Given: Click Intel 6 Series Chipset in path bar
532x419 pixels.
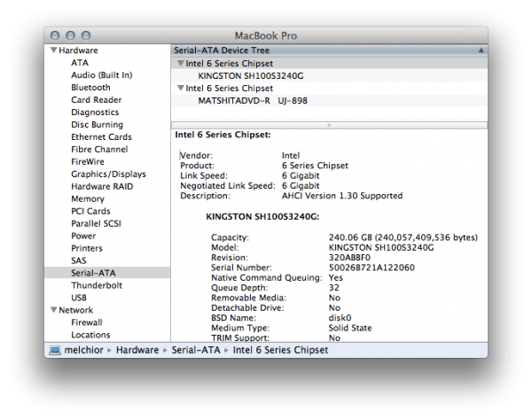Looking at the screenshot, I should (x=280, y=350).
